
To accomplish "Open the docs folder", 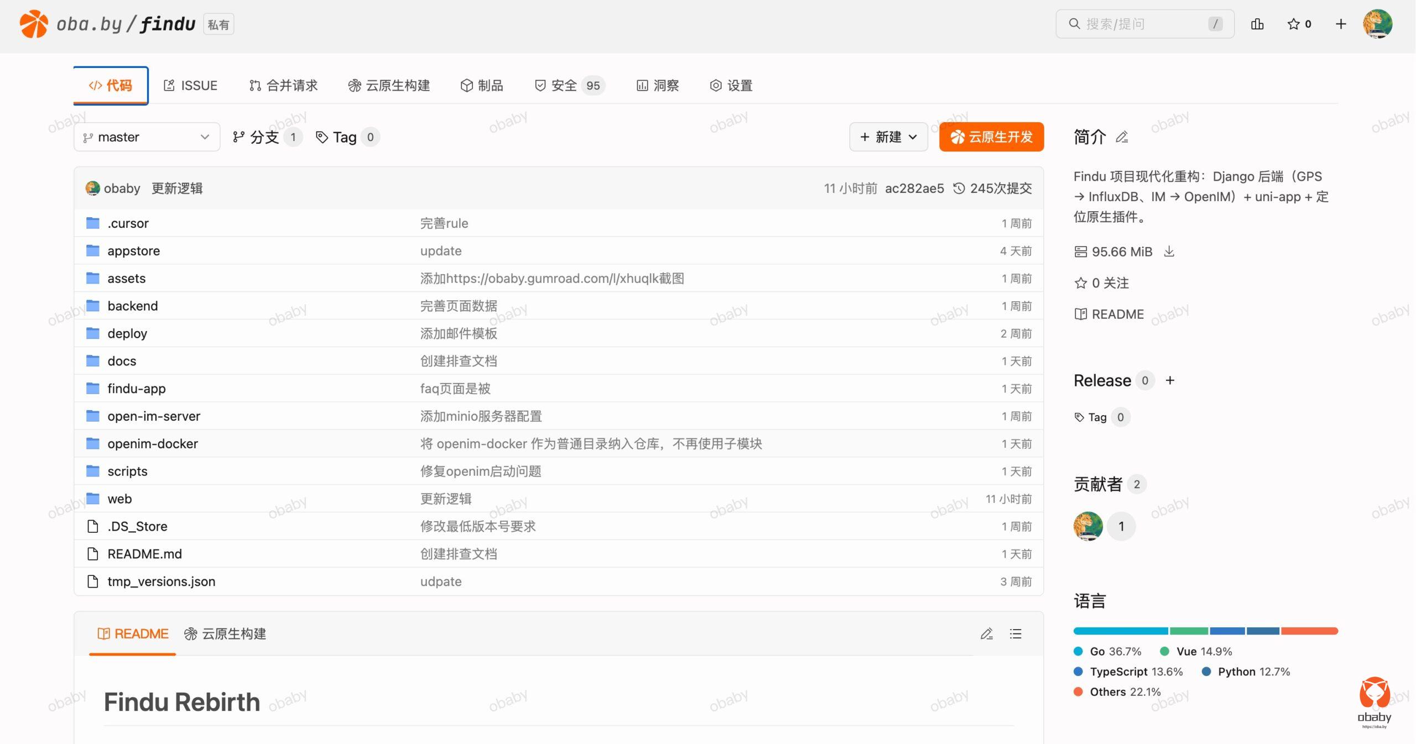I will (x=122, y=361).
